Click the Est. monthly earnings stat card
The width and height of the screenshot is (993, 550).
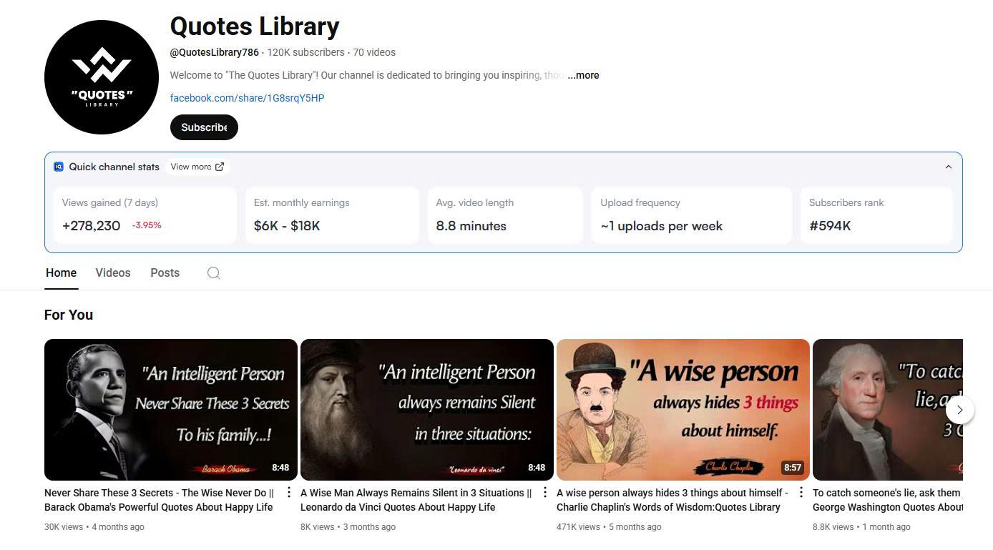pos(332,215)
